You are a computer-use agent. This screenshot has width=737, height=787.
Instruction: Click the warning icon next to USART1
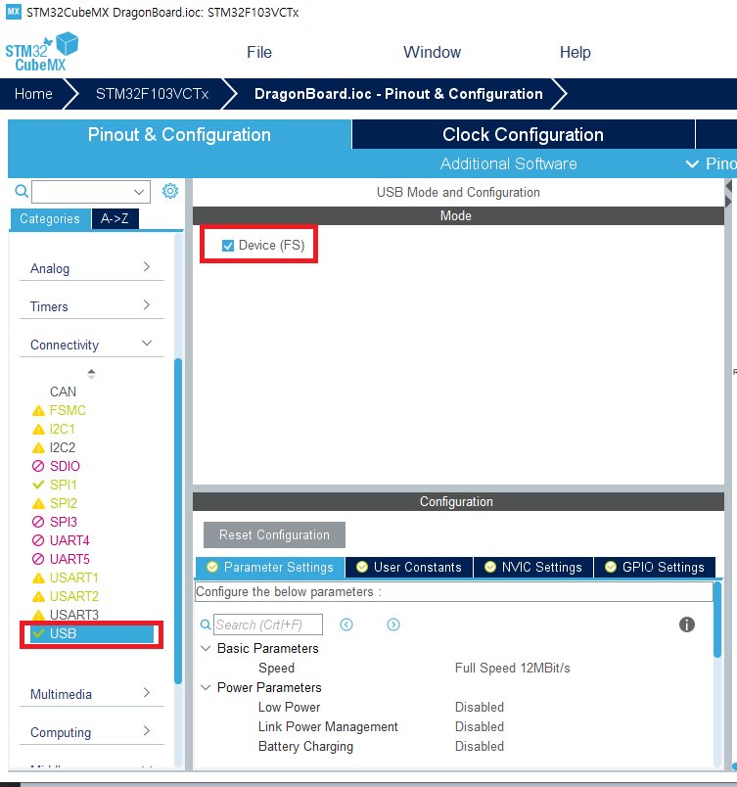click(38, 579)
